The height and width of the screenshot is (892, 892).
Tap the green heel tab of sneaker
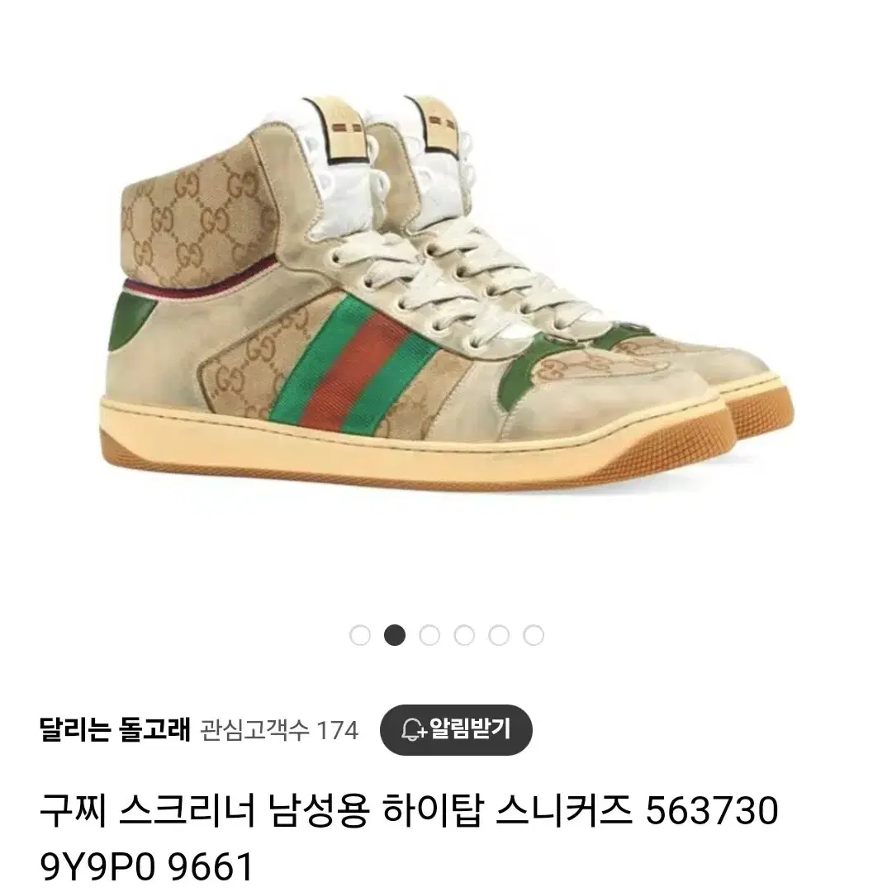point(132,323)
